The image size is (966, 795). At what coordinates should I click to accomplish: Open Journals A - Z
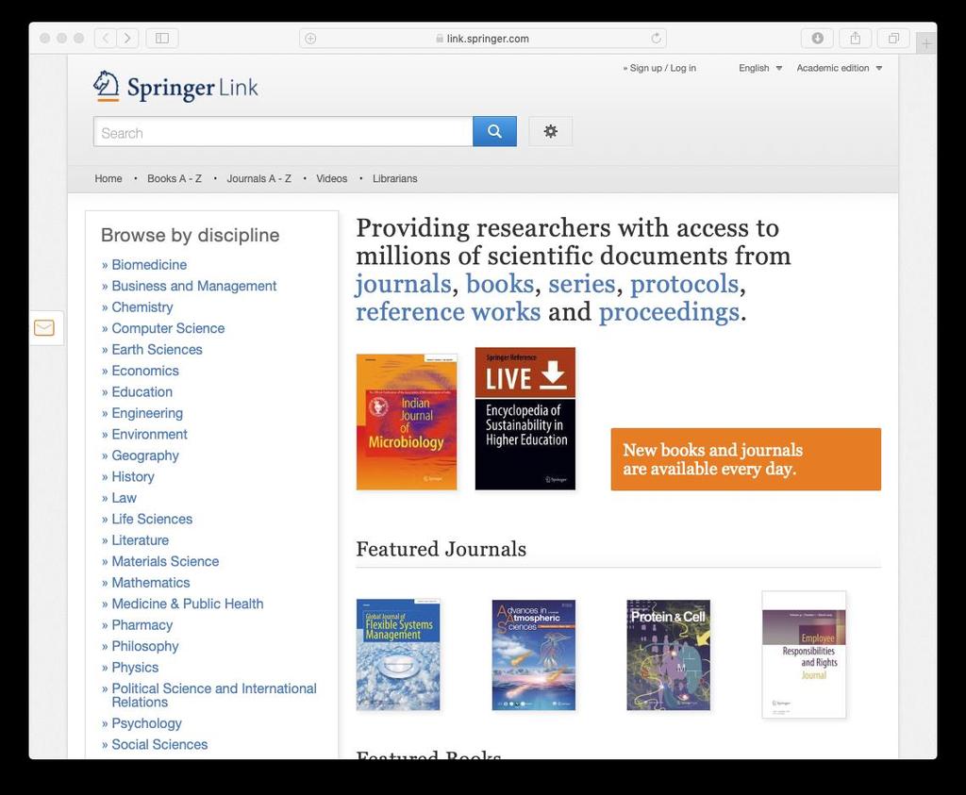(258, 178)
